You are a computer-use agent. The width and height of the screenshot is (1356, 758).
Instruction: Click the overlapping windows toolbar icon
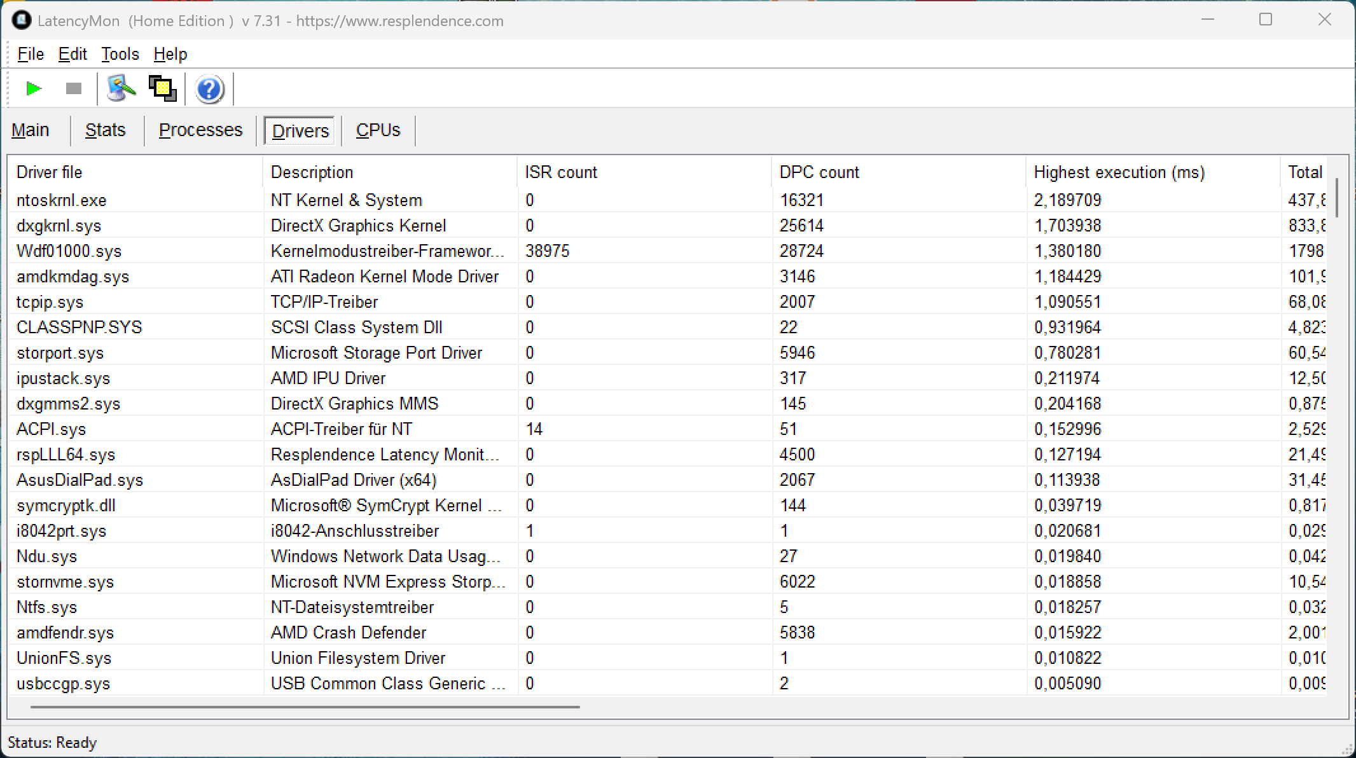(x=162, y=88)
